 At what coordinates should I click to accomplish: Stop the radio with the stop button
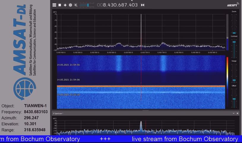[60, 5]
